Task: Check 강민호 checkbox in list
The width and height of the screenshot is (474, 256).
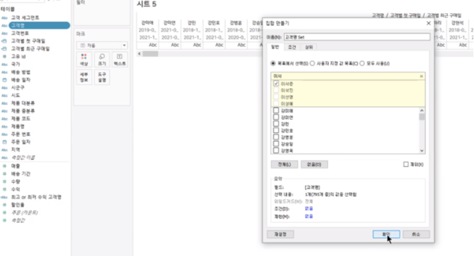Action: pyautogui.click(x=276, y=130)
